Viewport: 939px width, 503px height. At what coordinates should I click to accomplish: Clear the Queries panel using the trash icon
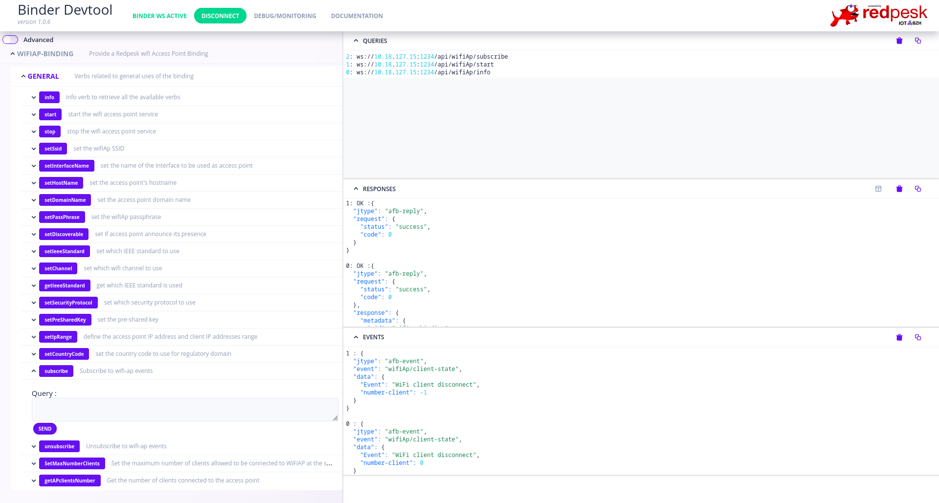tap(899, 41)
